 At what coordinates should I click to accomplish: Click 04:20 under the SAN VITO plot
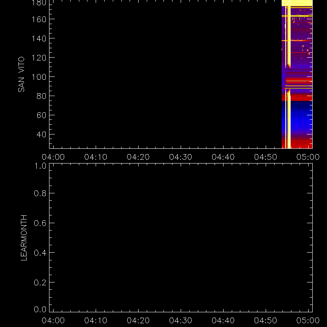(138, 157)
